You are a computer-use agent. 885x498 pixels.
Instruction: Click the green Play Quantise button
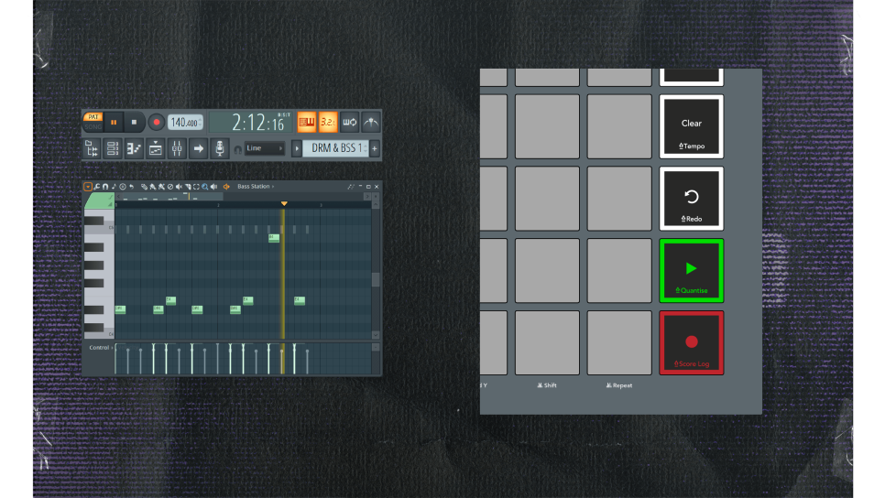tap(692, 271)
